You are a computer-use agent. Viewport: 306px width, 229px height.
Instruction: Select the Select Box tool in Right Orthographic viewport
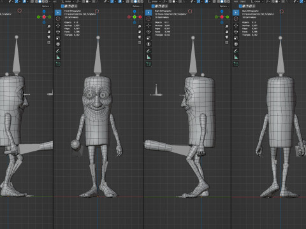click(x=149, y=13)
